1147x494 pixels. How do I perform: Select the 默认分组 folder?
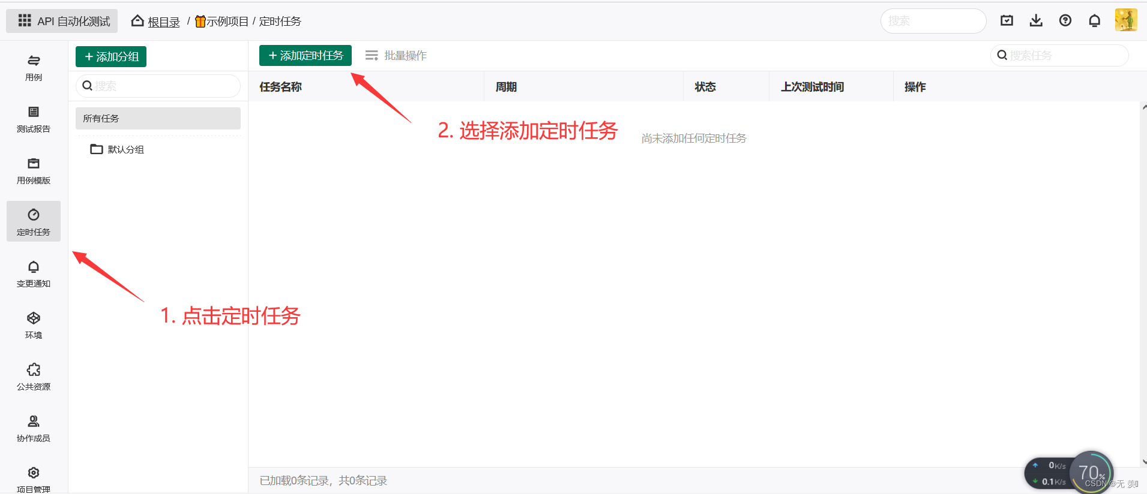pyautogui.click(x=118, y=149)
